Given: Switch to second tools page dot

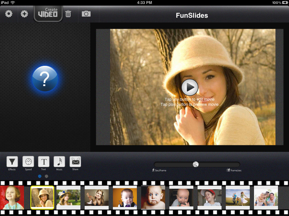Looking at the screenshot, I should [x=47, y=176].
